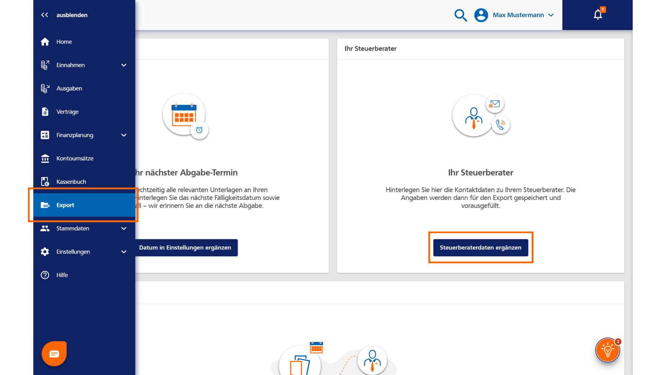
Task: Open Finanzplanung menu label
Action: click(75, 135)
